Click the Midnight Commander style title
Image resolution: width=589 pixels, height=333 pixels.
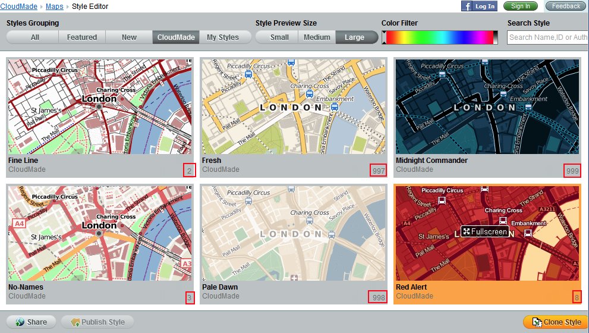(x=431, y=160)
